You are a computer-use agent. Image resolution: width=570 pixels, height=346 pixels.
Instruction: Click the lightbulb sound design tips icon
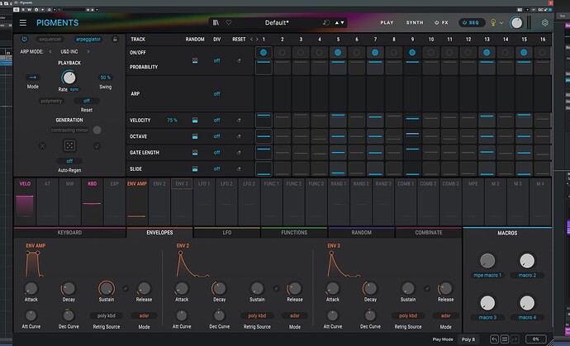coord(493,22)
